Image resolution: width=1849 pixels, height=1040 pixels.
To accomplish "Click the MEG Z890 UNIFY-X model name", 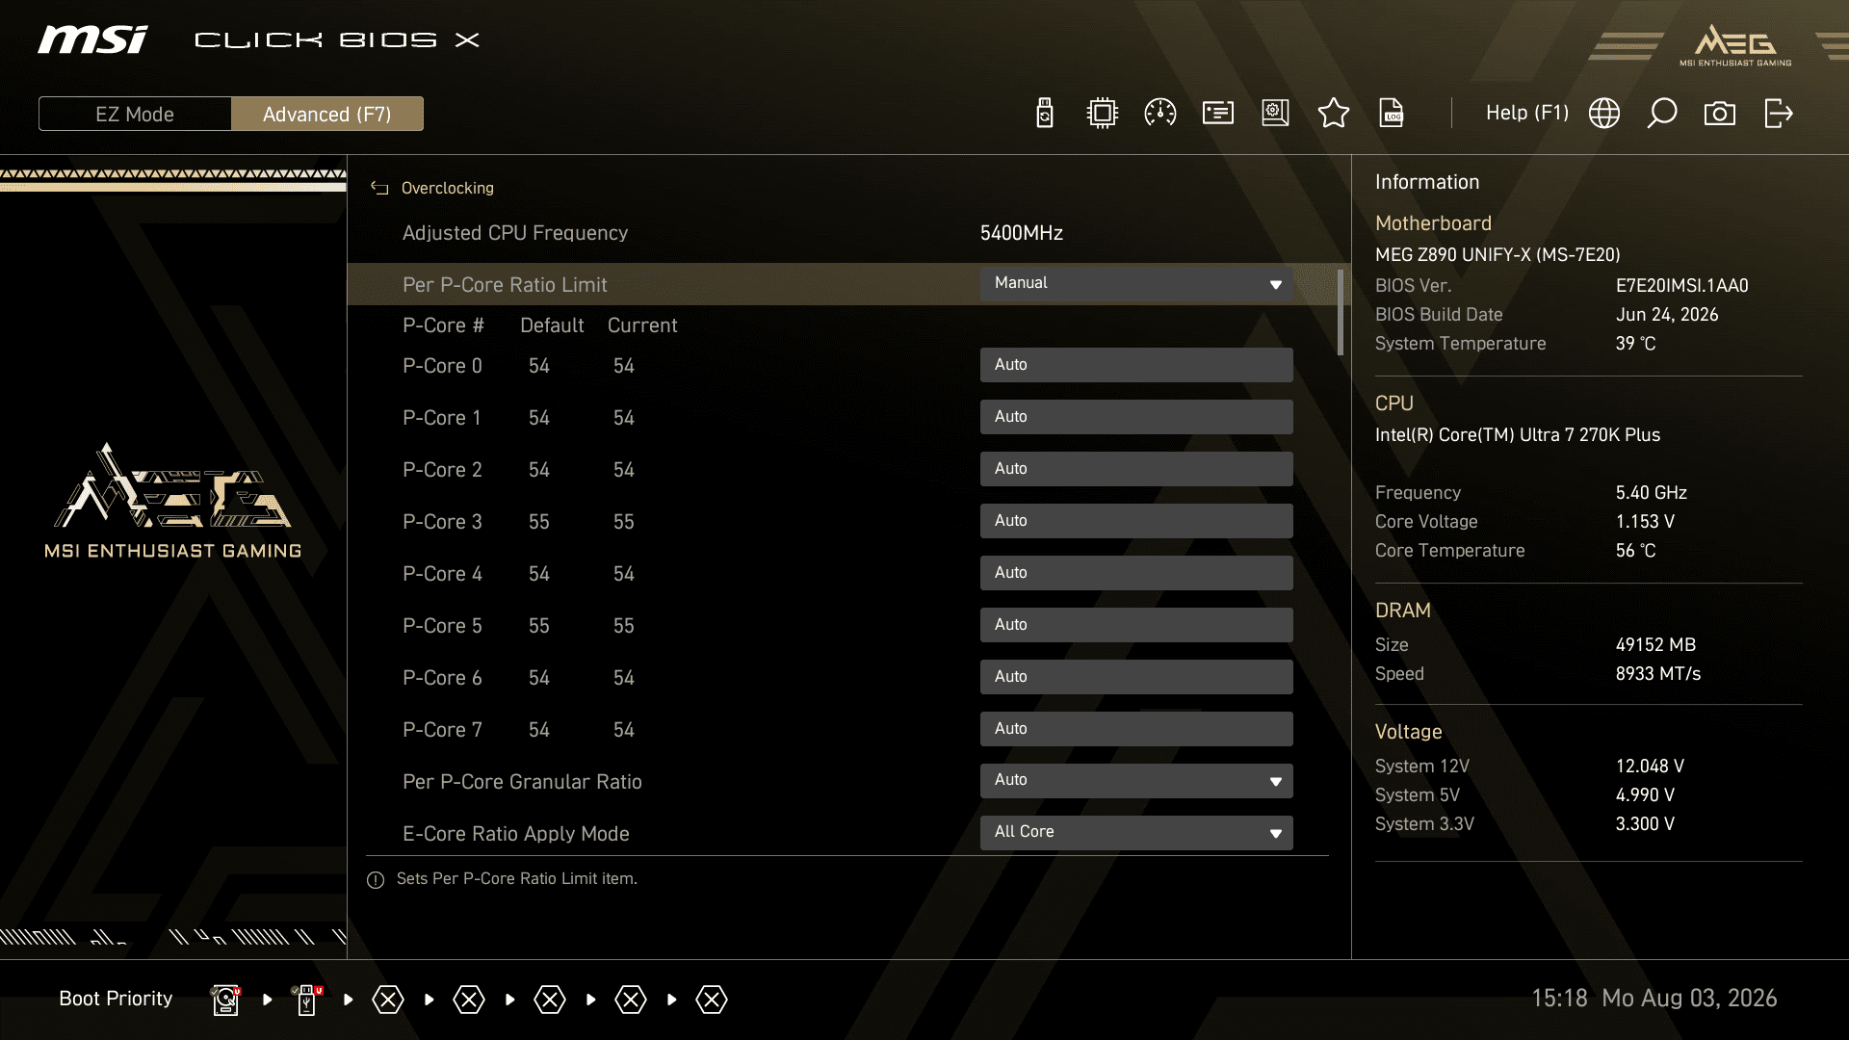I will coord(1497,255).
